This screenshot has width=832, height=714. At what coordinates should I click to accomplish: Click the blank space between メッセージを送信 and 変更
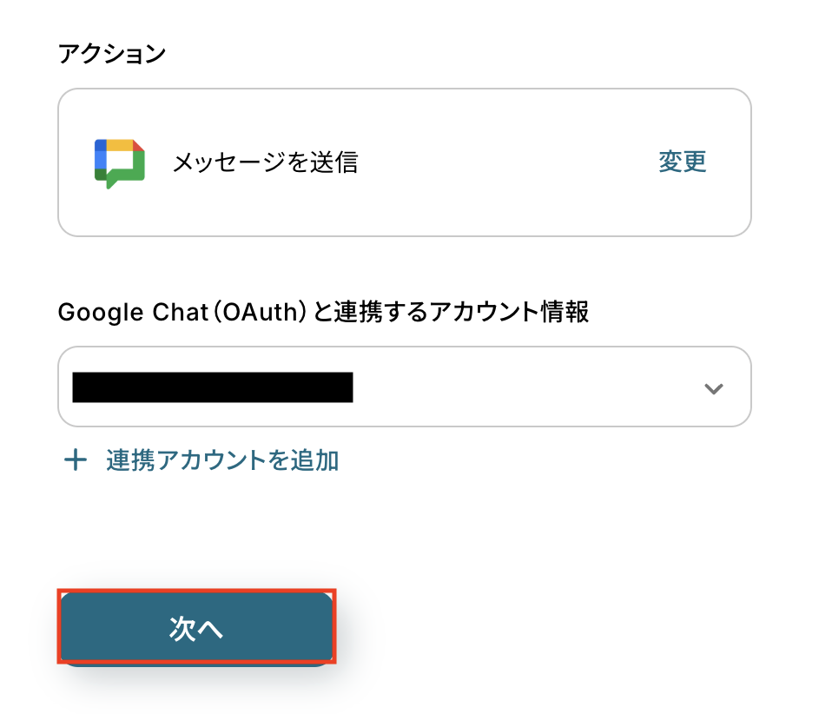pos(504,162)
